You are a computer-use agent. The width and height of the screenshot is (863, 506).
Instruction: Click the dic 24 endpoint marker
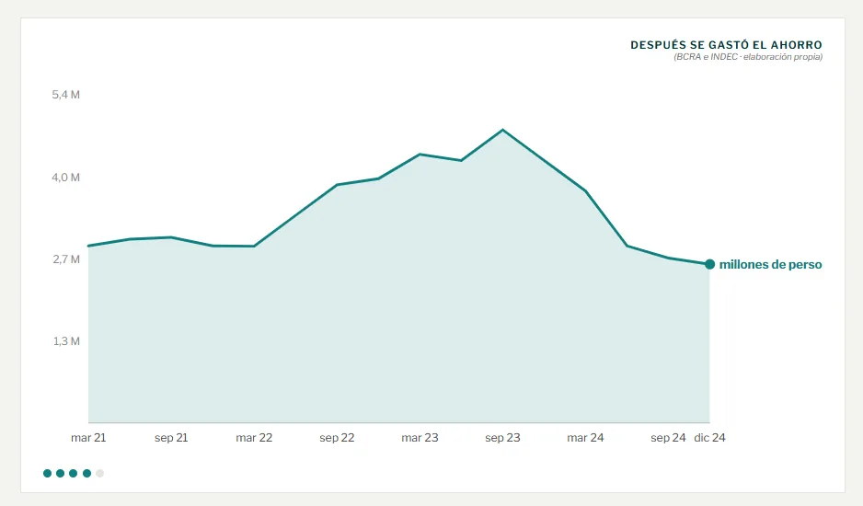coord(710,264)
